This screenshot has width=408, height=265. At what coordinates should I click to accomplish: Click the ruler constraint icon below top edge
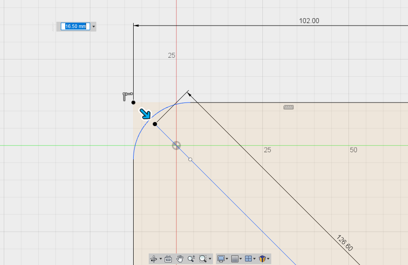click(x=289, y=107)
